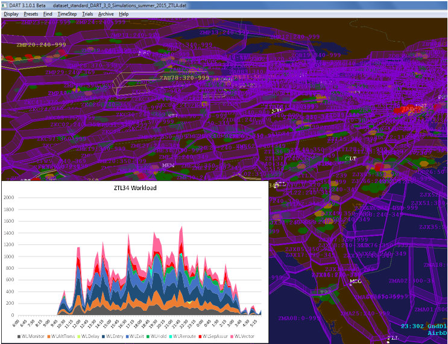
Task: Select the ZMP13:240-999 sector label
Action: pyautogui.click(x=224, y=33)
